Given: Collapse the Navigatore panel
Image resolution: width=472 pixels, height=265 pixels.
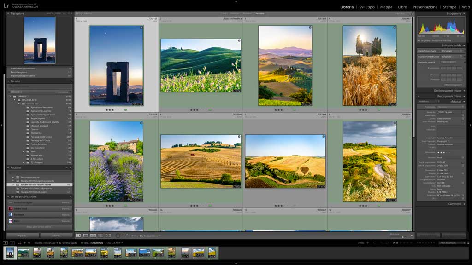Looking at the screenshot, I should point(8,13).
